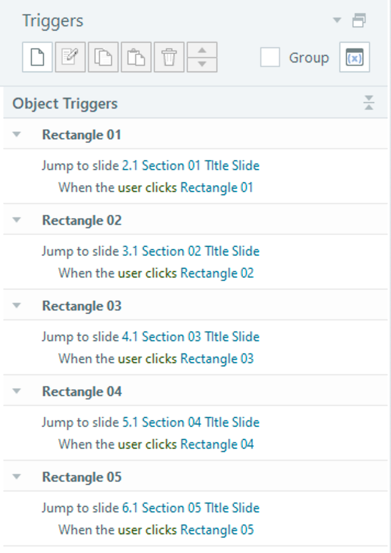Delete the selected trigger
The width and height of the screenshot is (391, 553).
pyautogui.click(x=169, y=58)
